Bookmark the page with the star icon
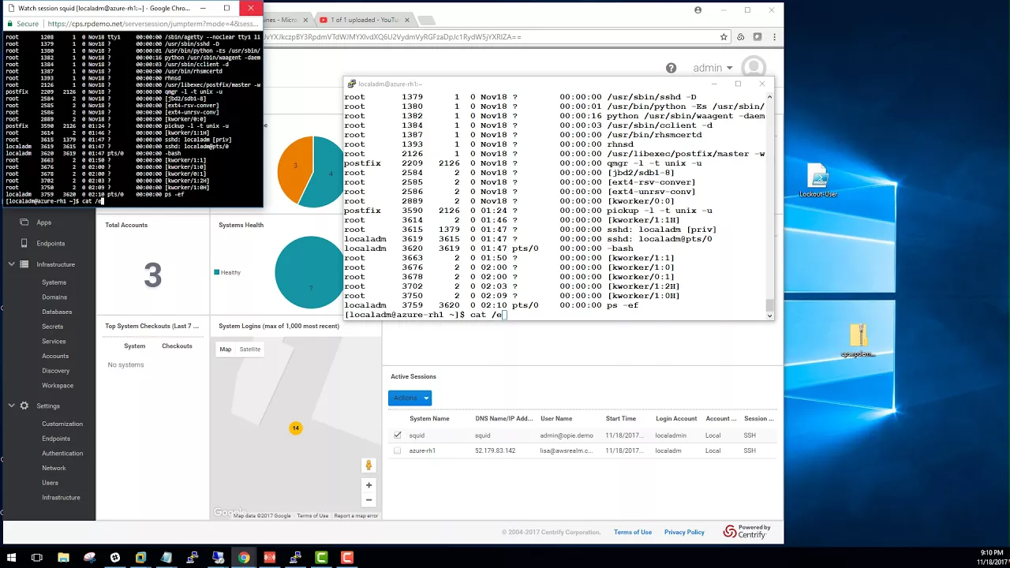This screenshot has height=568, width=1010. coord(724,37)
